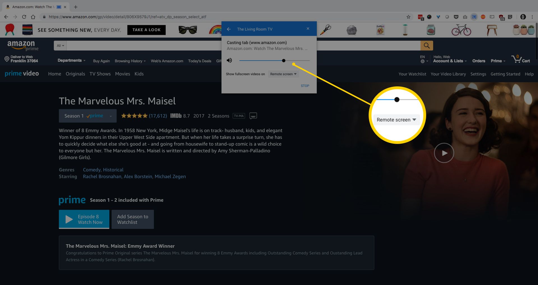Open the Kids section
The image size is (538, 285).
139,74
